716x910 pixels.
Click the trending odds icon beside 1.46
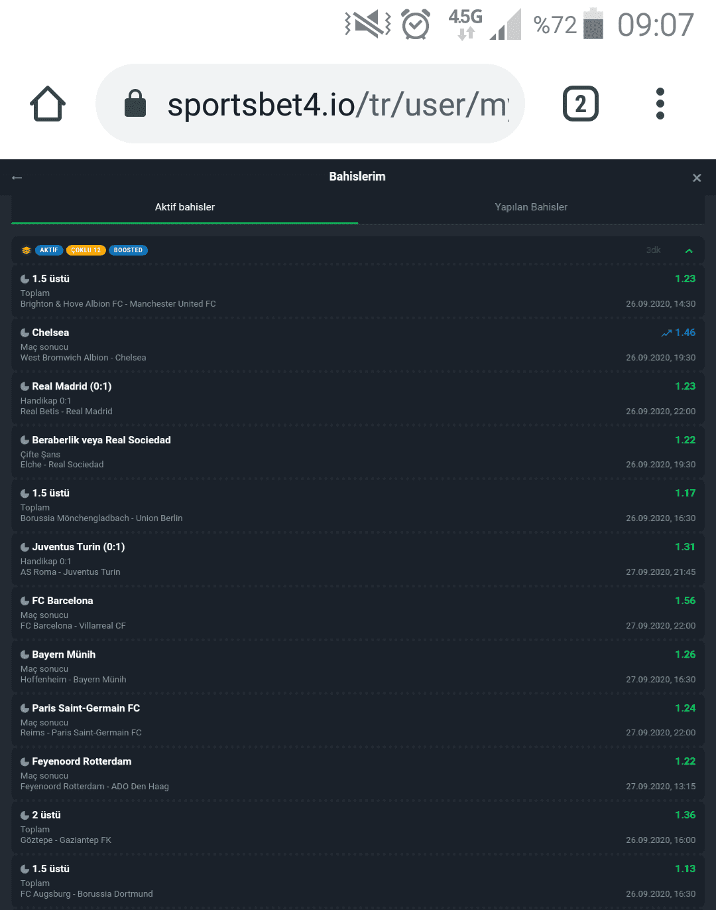(x=666, y=333)
